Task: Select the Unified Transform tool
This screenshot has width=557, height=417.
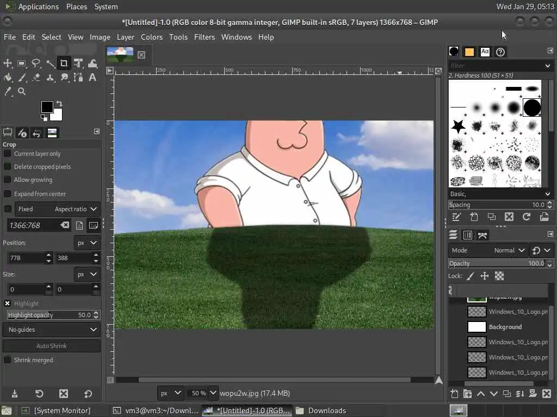Action: pyautogui.click(x=78, y=64)
